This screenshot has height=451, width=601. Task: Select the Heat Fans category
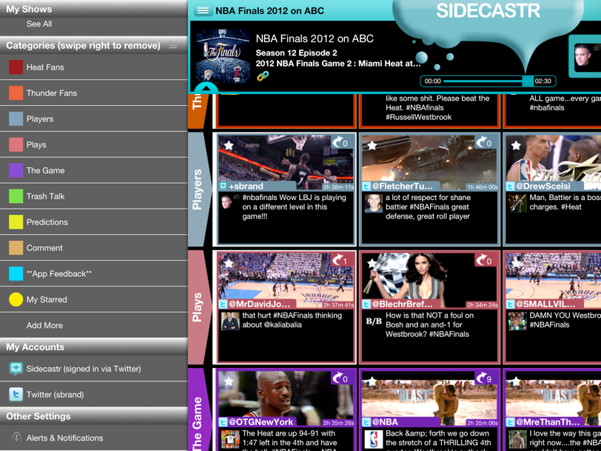94,67
